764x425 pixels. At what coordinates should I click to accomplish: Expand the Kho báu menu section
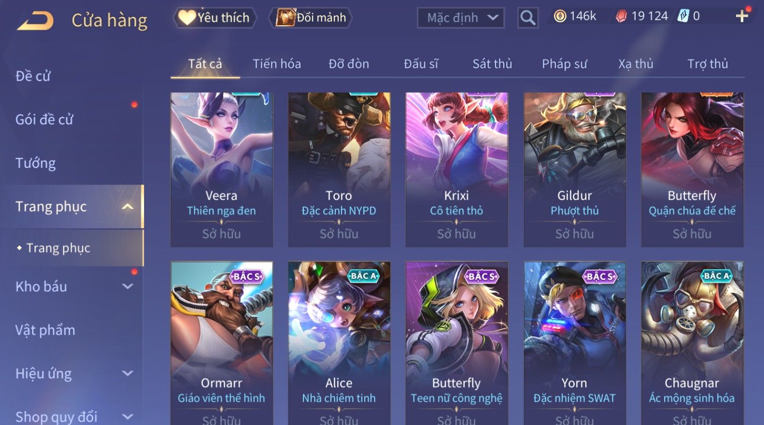[x=128, y=287]
